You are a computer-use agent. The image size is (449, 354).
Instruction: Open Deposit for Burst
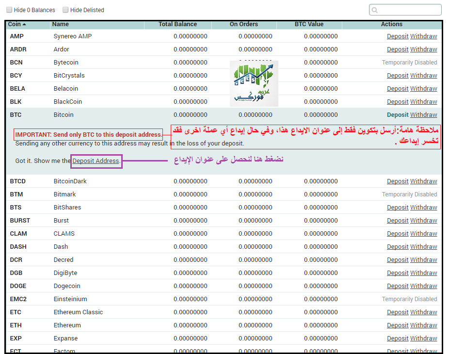[x=398, y=221]
